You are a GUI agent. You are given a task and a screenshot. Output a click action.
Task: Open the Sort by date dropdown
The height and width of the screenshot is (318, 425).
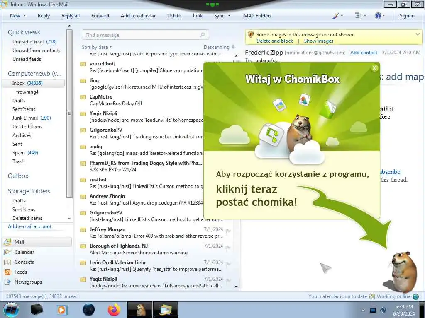click(x=96, y=47)
